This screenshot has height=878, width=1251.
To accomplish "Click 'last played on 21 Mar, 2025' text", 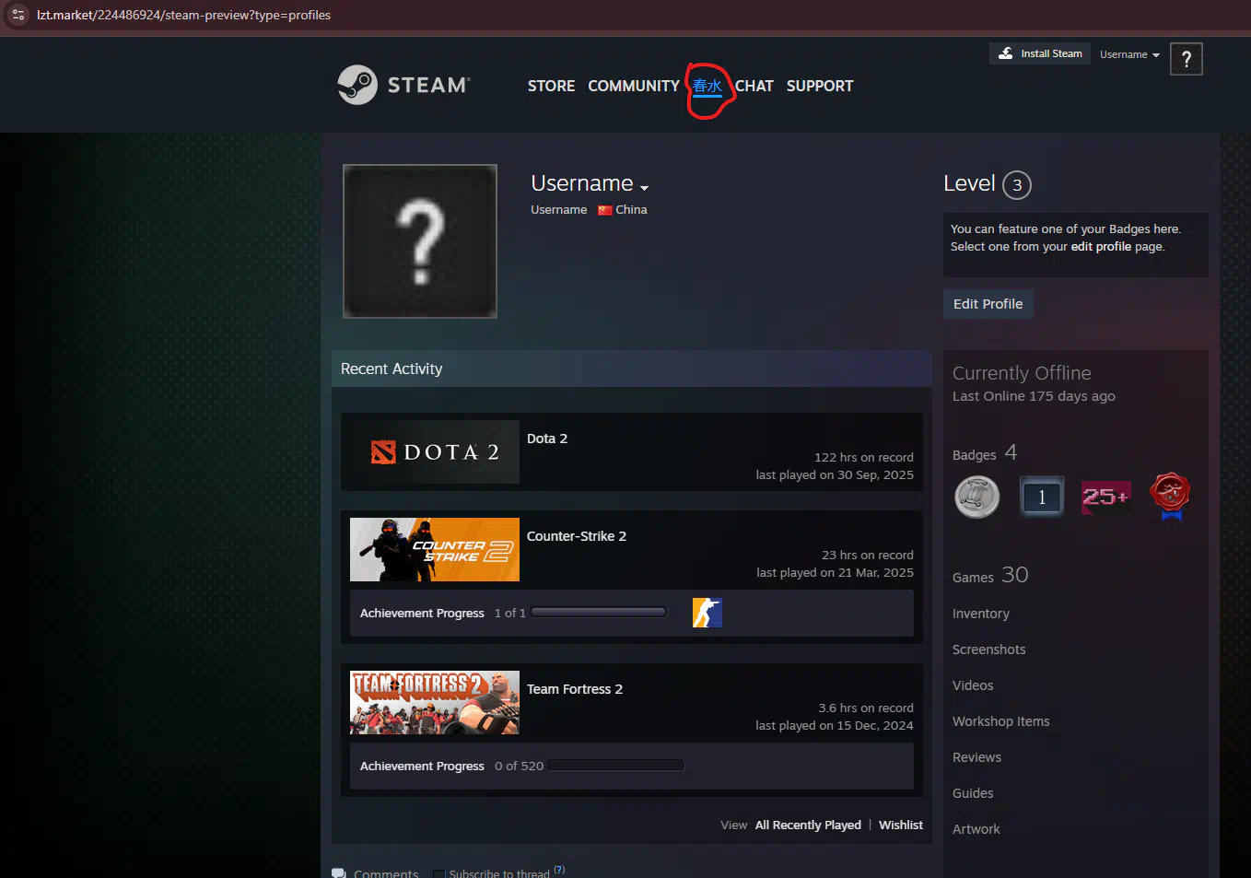I will click(x=836, y=573).
